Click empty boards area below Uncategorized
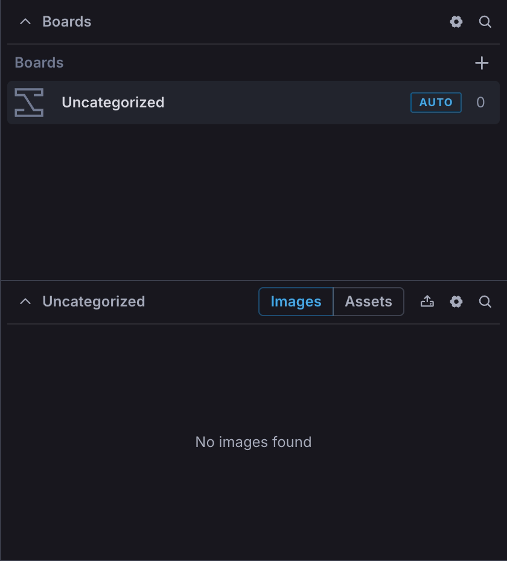Image resolution: width=507 pixels, height=561 pixels. [253, 199]
